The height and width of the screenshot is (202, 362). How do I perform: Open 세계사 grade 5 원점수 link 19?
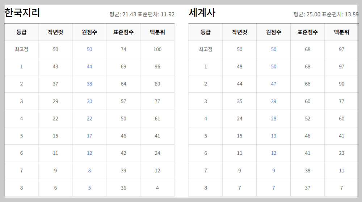point(274,136)
